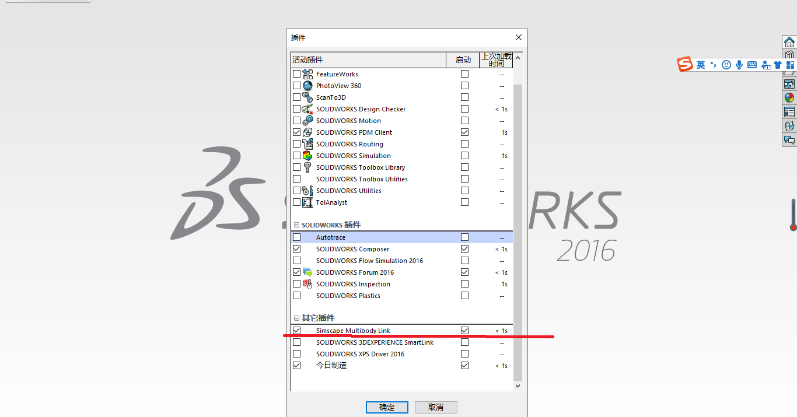Screen dimensions: 797x417
Task: Open the Design Library panel
Action: (x=789, y=53)
